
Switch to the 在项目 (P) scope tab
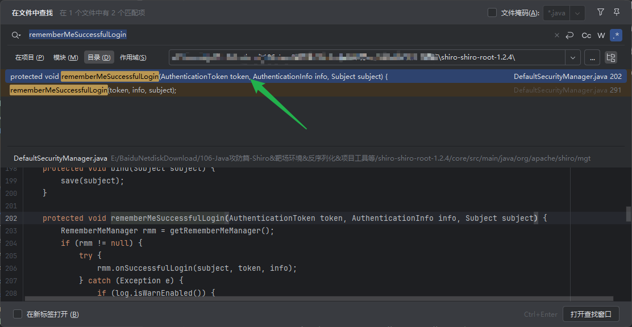pyautogui.click(x=30, y=57)
